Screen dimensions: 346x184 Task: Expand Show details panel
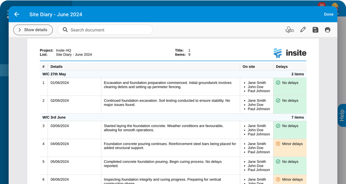[x=33, y=30]
